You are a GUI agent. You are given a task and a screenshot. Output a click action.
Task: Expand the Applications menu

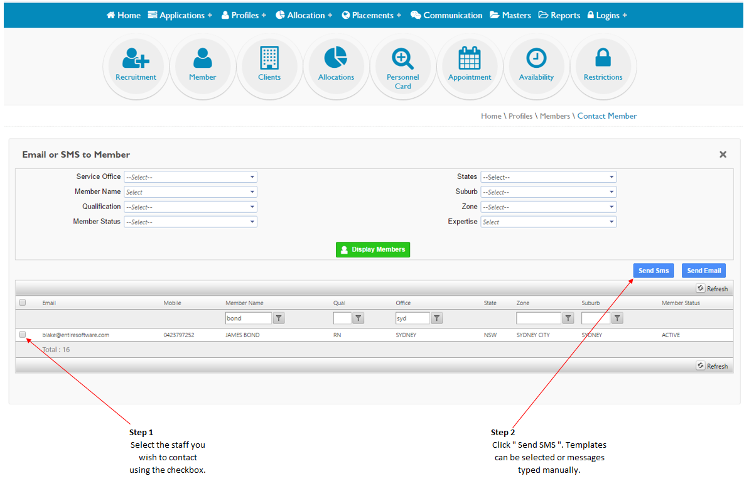[x=180, y=15]
